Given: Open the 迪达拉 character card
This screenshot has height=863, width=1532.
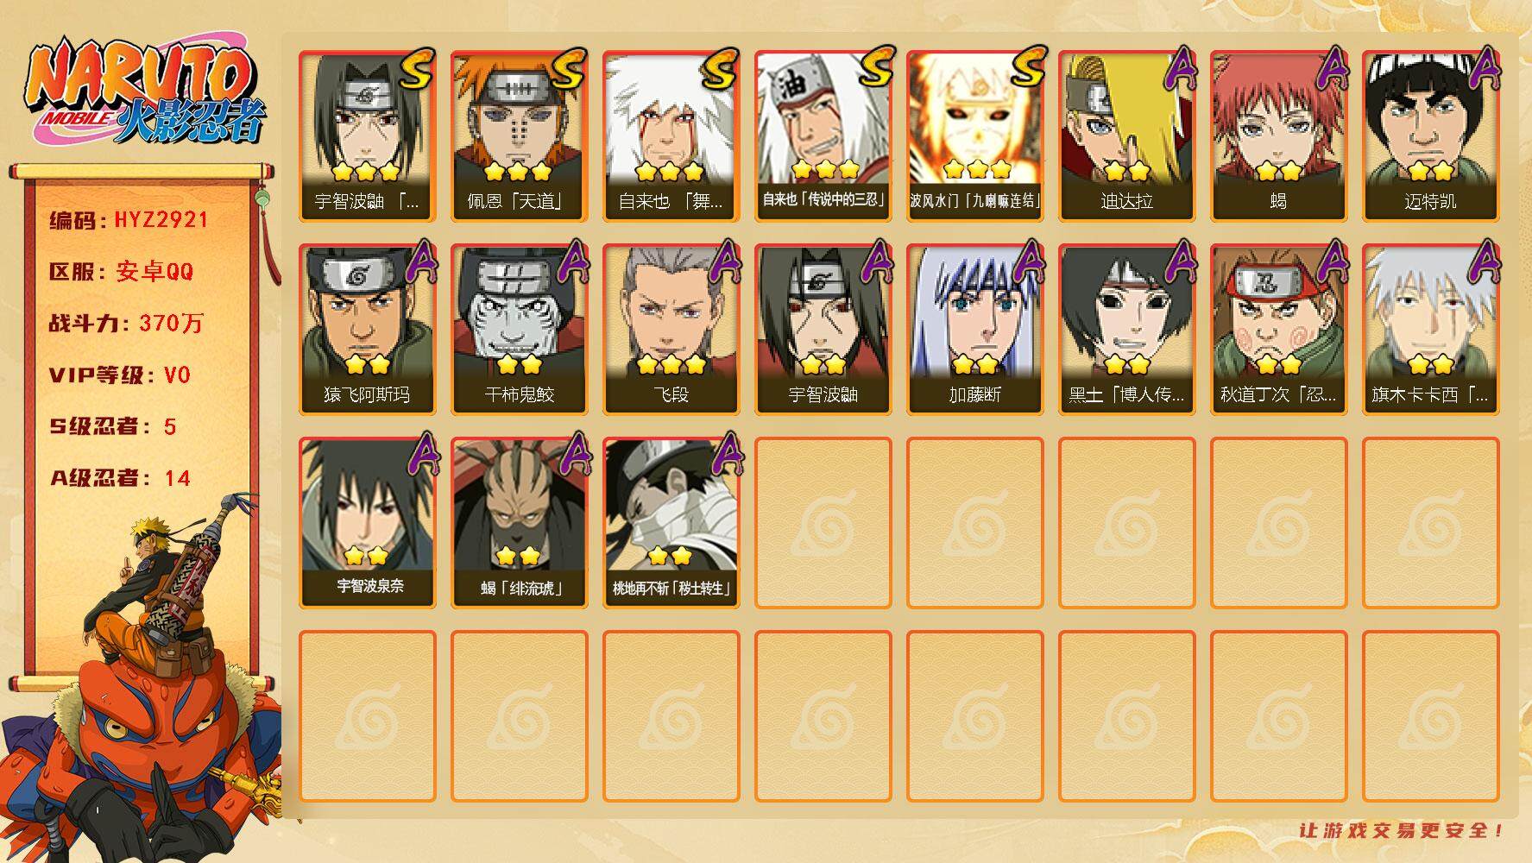Looking at the screenshot, I should click(x=1126, y=136).
